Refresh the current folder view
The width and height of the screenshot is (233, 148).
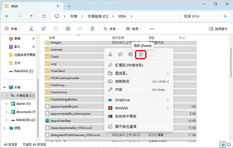pyautogui.click(x=44, y=16)
